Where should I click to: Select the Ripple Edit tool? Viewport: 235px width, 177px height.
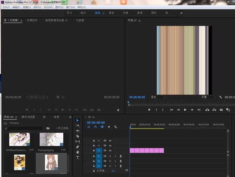pyautogui.click(x=78, y=131)
